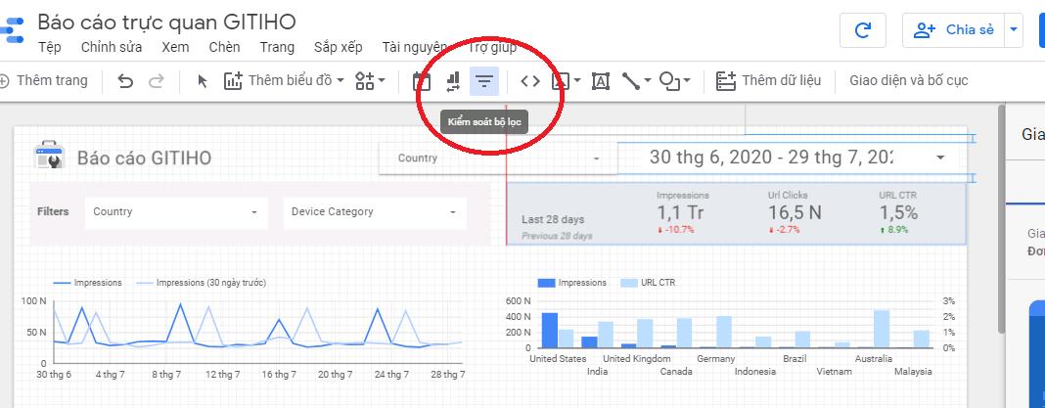Click the Last 28 days label

pyautogui.click(x=553, y=219)
